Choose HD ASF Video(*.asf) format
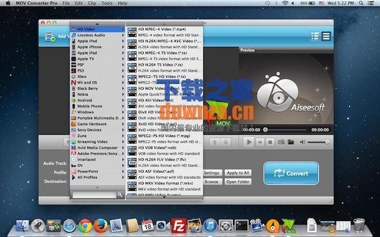Viewport: 380px width, 237px height. tap(165, 174)
